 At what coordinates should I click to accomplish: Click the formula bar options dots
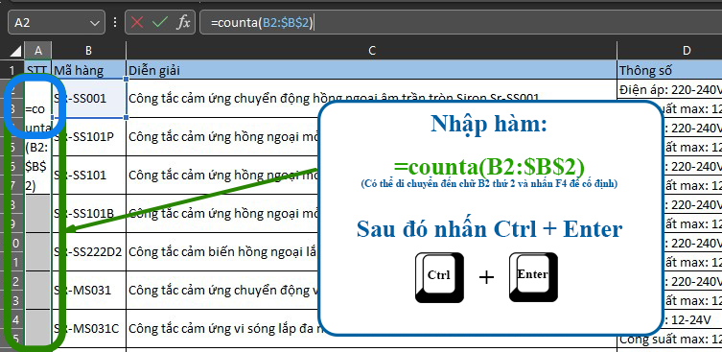(x=115, y=22)
